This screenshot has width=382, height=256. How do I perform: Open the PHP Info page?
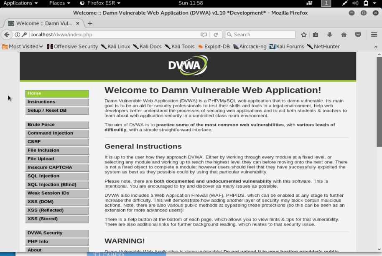(57, 242)
